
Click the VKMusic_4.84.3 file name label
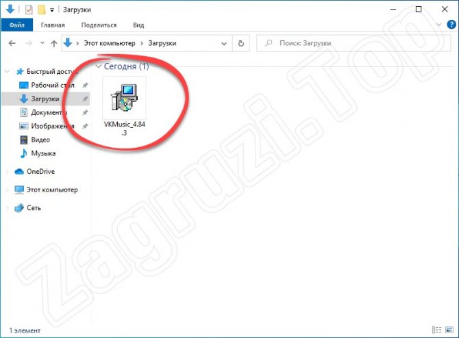(125, 129)
